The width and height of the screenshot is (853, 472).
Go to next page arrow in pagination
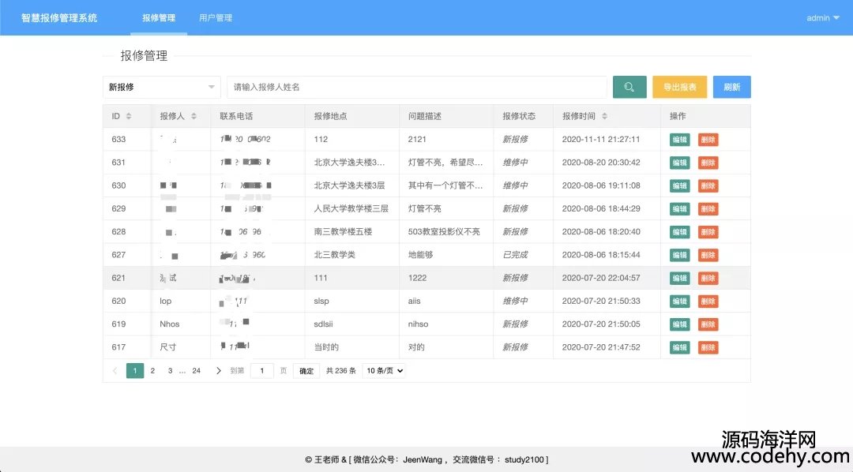pos(219,371)
